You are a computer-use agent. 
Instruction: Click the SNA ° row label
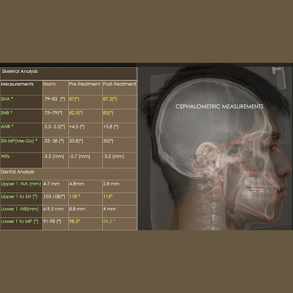(x=7, y=99)
